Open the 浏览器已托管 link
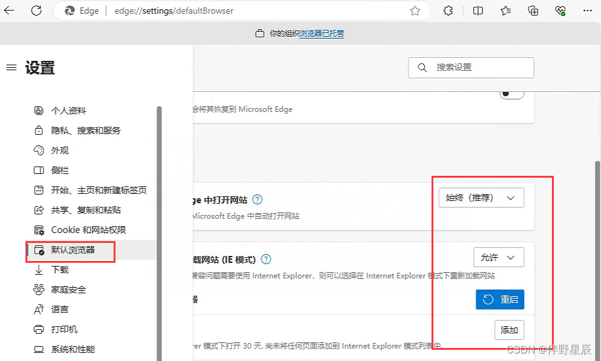 322,34
